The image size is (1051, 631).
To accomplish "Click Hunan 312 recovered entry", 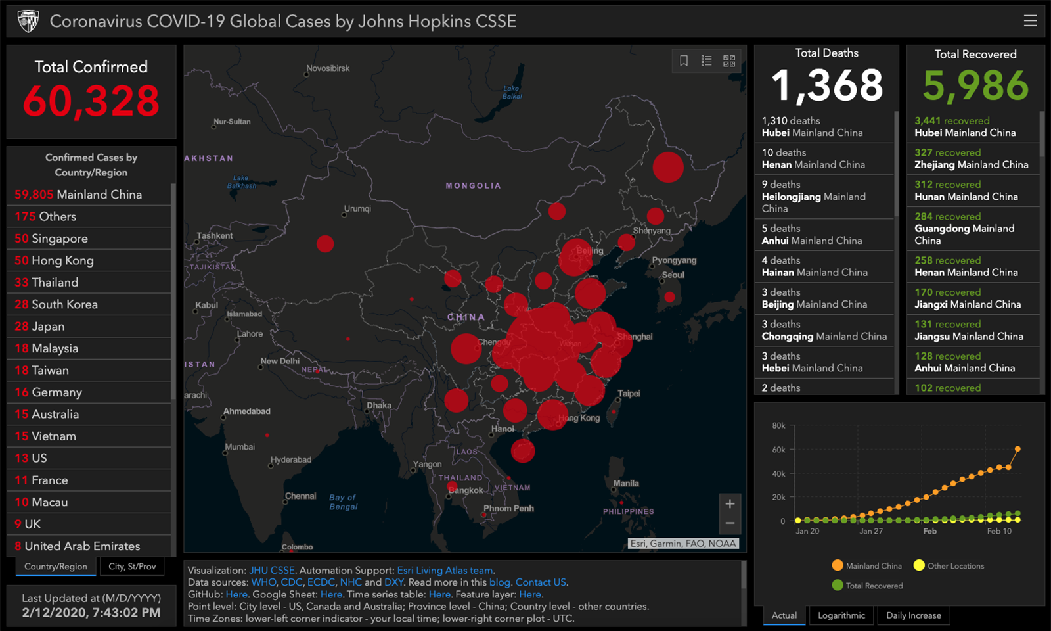I will click(973, 191).
